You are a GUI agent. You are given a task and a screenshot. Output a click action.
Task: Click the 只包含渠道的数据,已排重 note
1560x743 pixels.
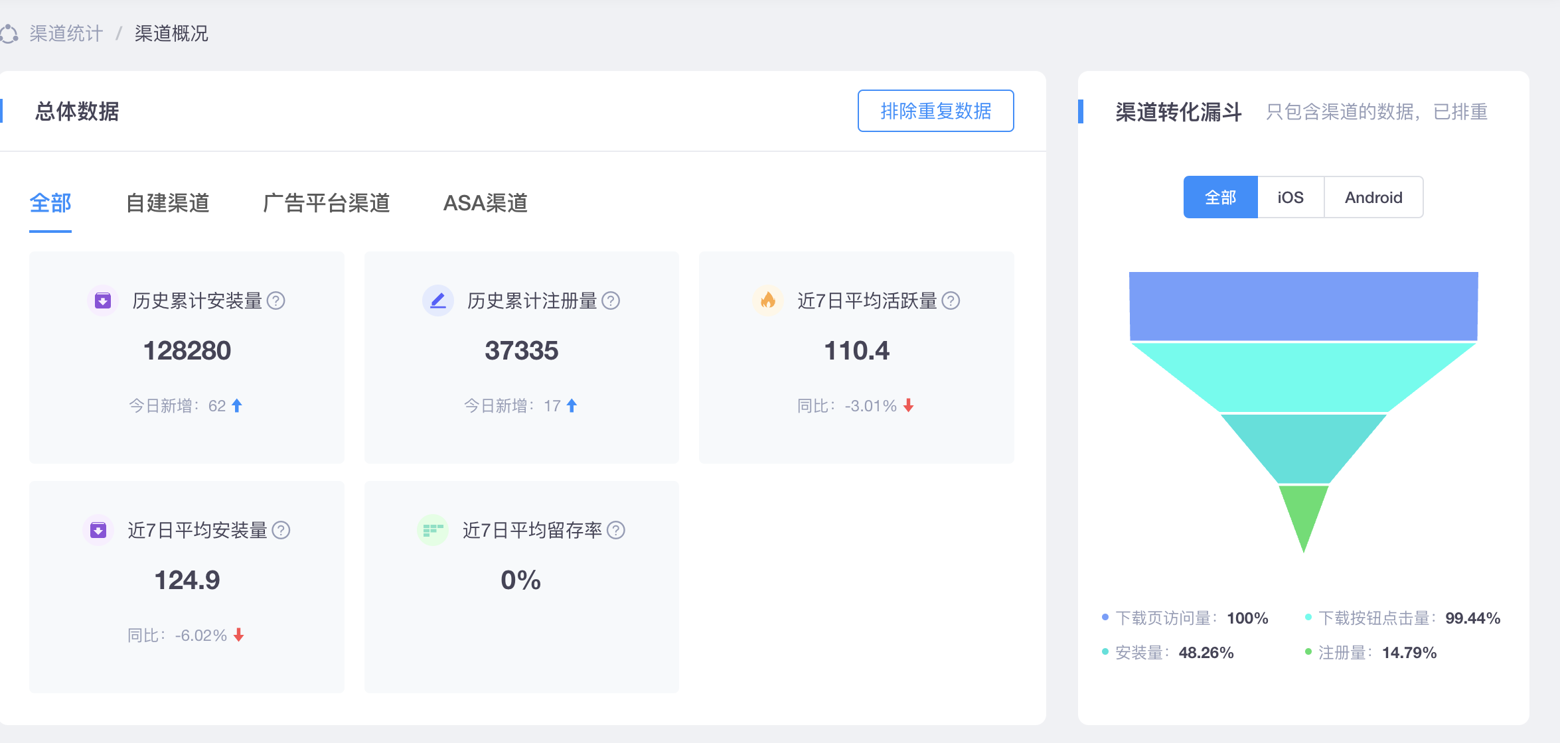tap(1377, 111)
